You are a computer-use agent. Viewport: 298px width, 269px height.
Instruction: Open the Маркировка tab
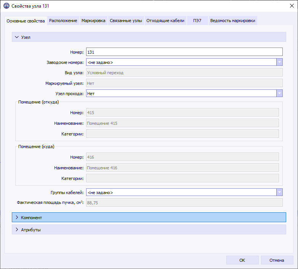pos(93,21)
